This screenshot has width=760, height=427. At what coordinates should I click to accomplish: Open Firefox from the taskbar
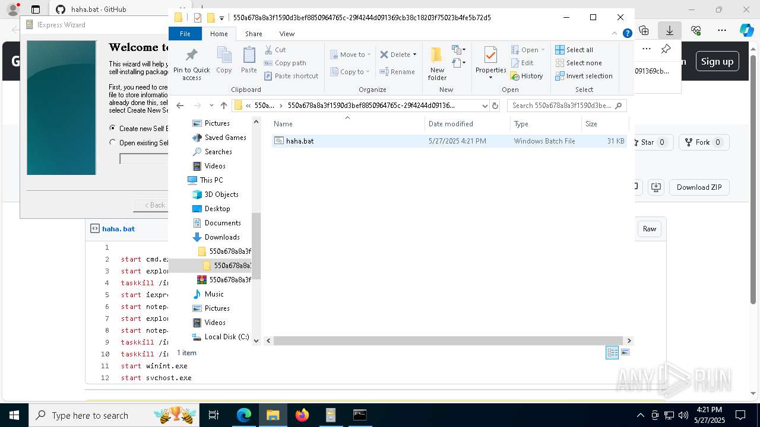coord(302,415)
